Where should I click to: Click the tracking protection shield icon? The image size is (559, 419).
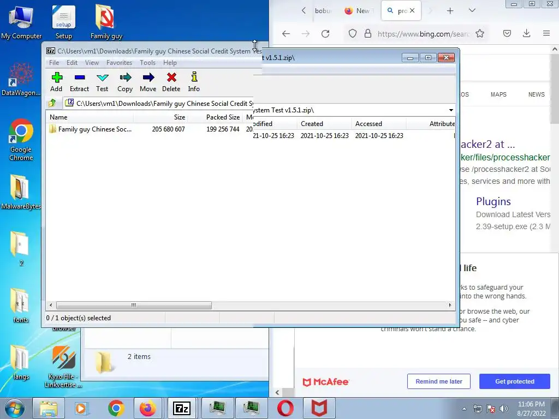pos(353,34)
